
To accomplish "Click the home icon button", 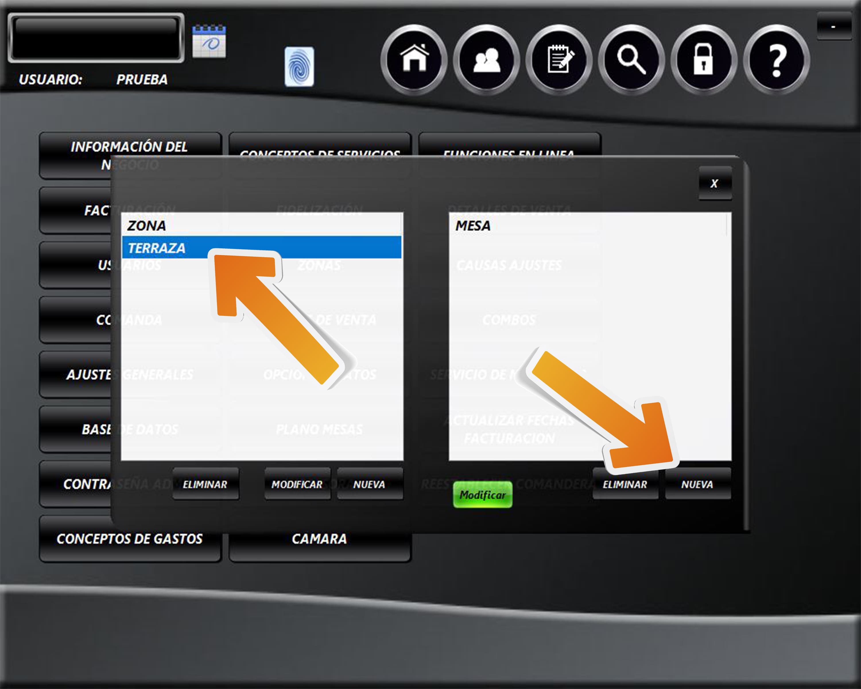I will pos(414,59).
